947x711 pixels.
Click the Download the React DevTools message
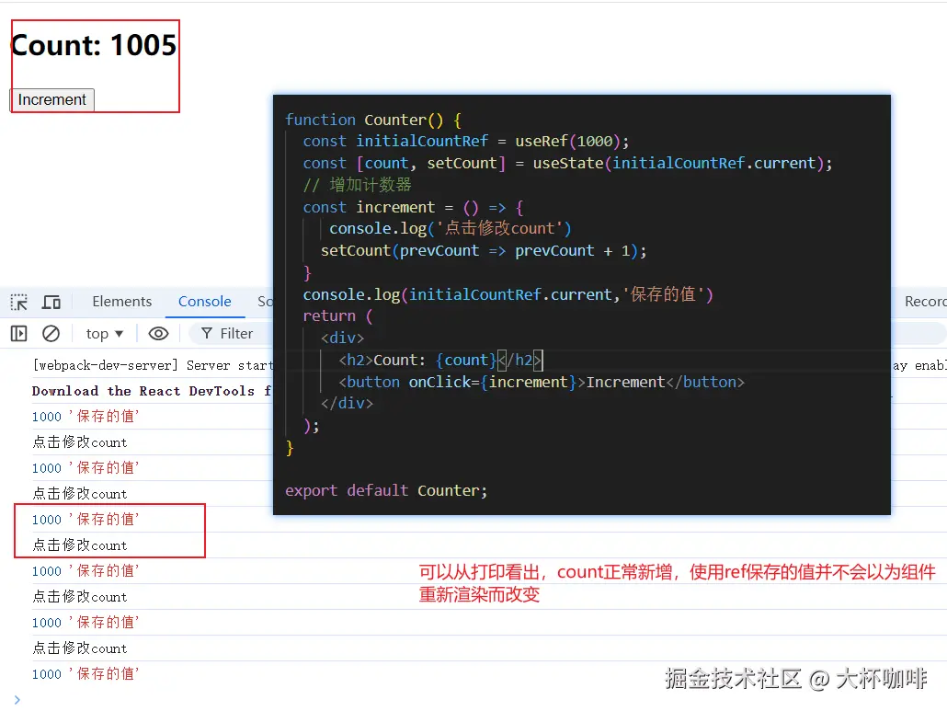[153, 392]
